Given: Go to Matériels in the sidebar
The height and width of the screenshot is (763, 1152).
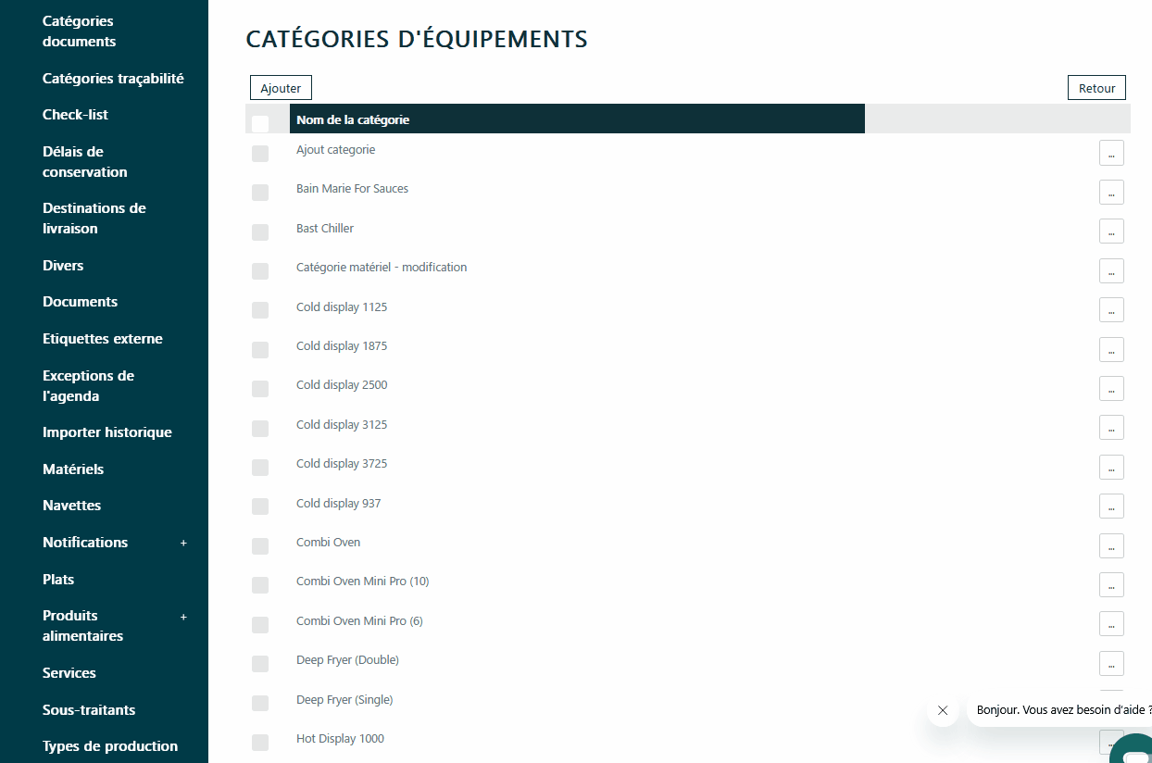Looking at the screenshot, I should [73, 469].
